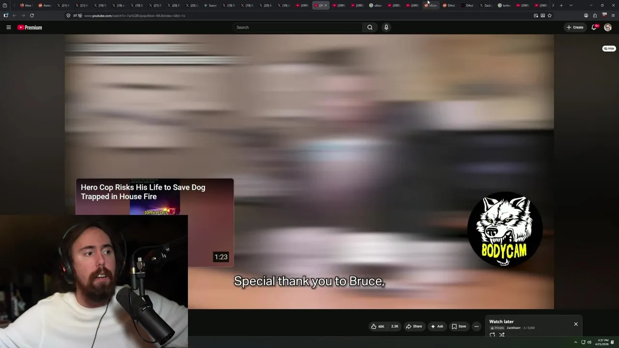Dislike the video showing 2.3K
Image resolution: width=619 pixels, height=348 pixels.
395,326
